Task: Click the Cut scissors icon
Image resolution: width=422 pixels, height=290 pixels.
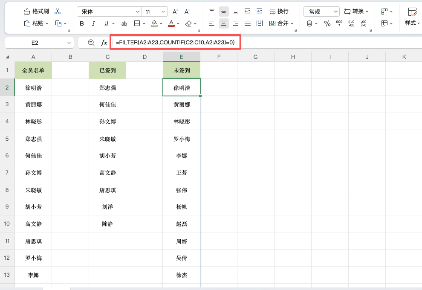Action: [57, 12]
